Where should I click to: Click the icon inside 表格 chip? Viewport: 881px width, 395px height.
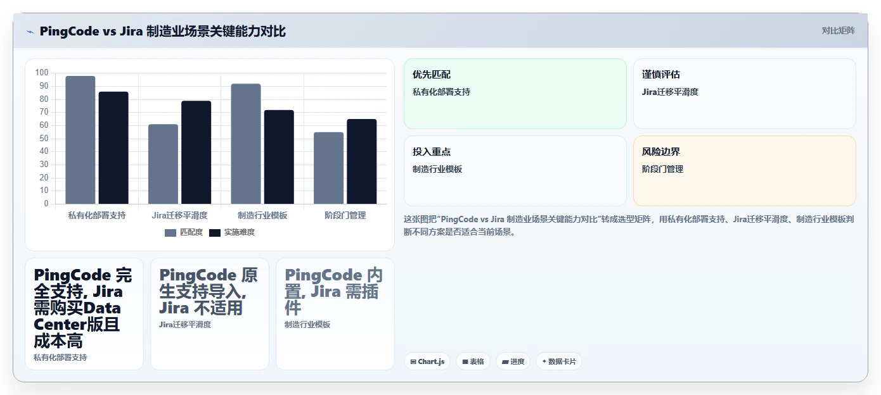point(465,362)
